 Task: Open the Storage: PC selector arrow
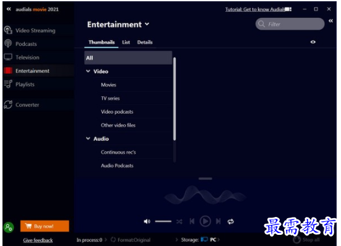[x=218, y=240]
